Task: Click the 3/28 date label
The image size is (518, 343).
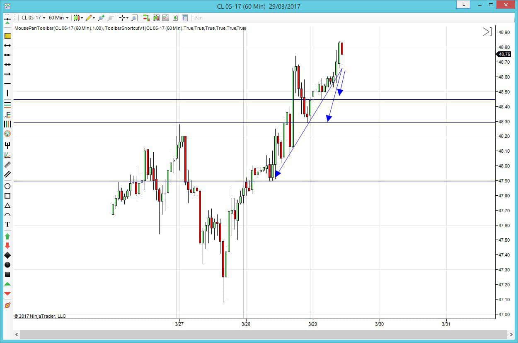Action: pos(246,324)
